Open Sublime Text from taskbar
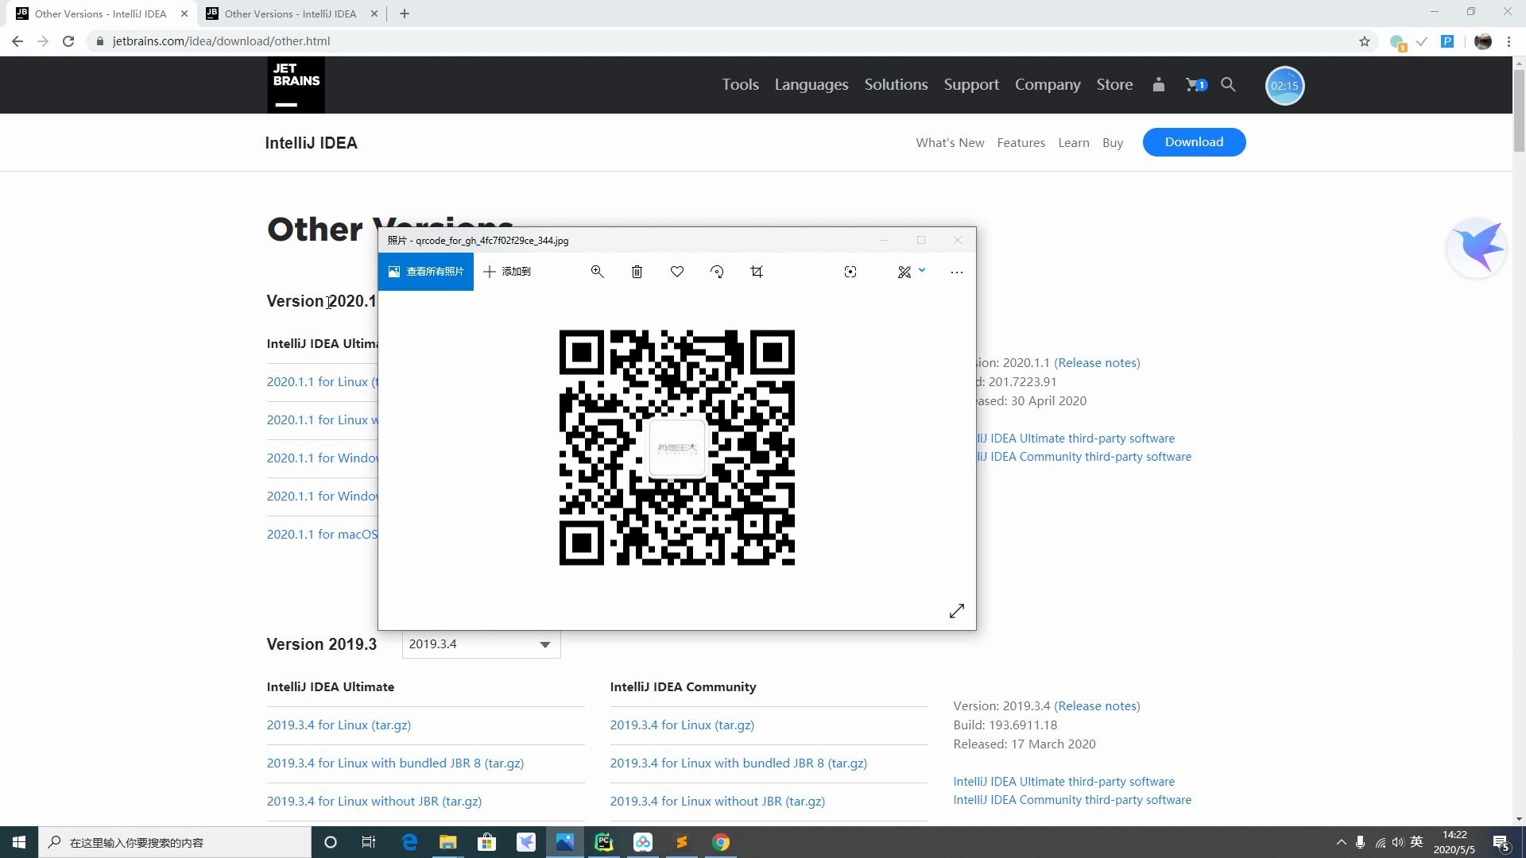 682,842
